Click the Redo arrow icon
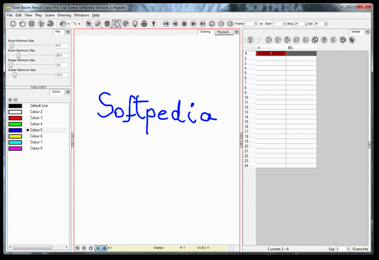Screen dimensions: 379x260 (74, 23)
